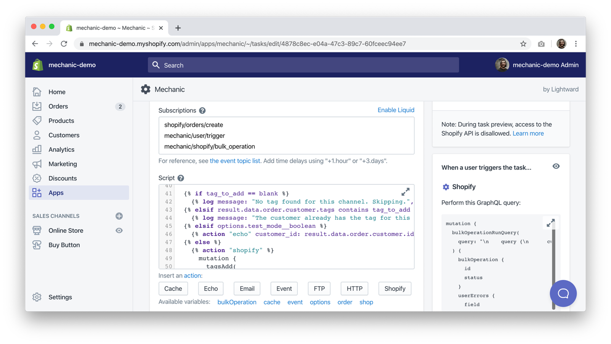
Task: Click the cache variable link
Action: 272,302
